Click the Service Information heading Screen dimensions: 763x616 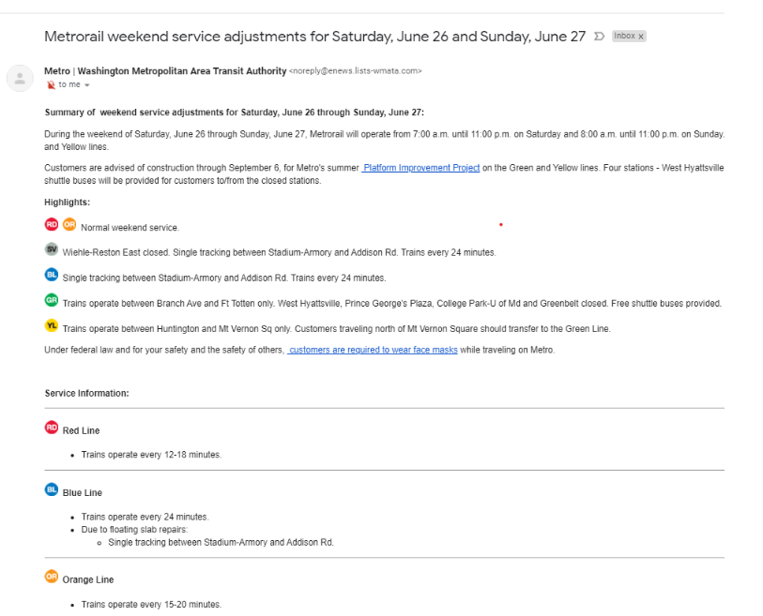(x=87, y=393)
